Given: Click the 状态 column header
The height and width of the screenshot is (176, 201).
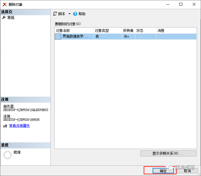Looking at the screenshot, I should [x=146, y=30].
